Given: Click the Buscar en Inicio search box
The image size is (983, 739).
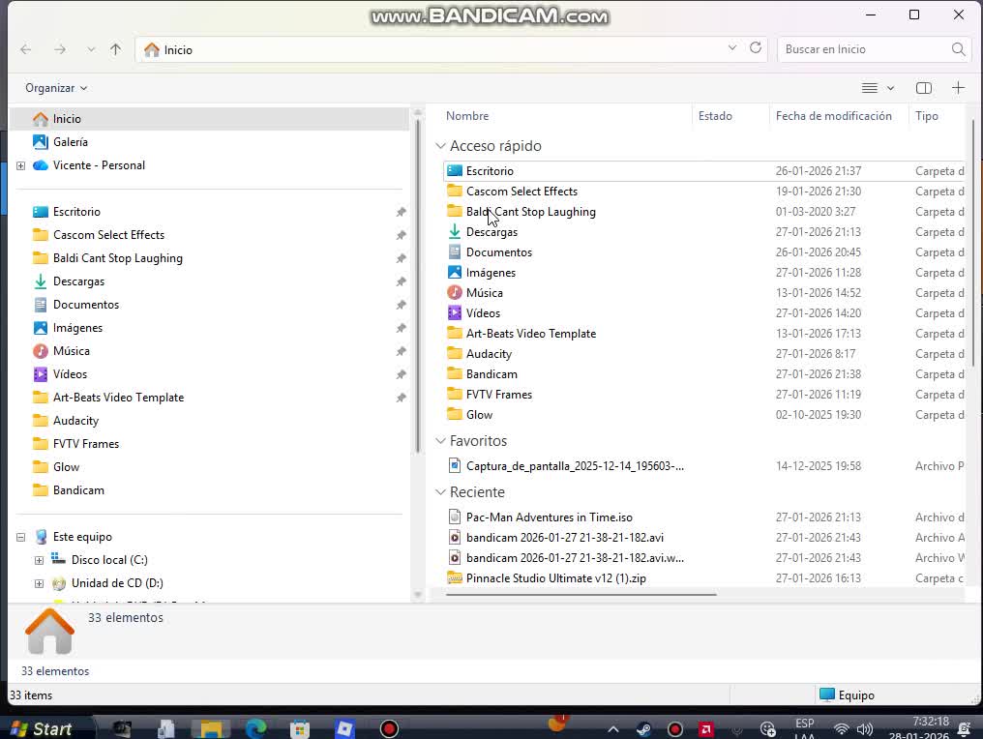Looking at the screenshot, I should 861,49.
